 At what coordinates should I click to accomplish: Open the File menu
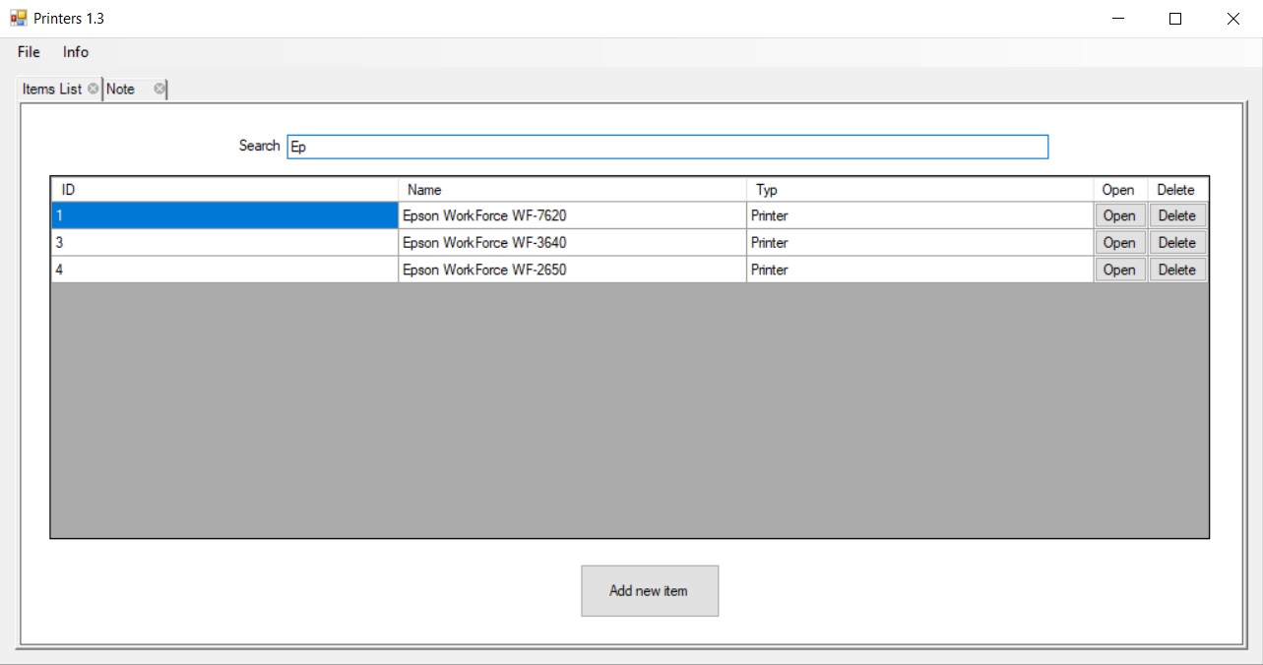click(29, 52)
